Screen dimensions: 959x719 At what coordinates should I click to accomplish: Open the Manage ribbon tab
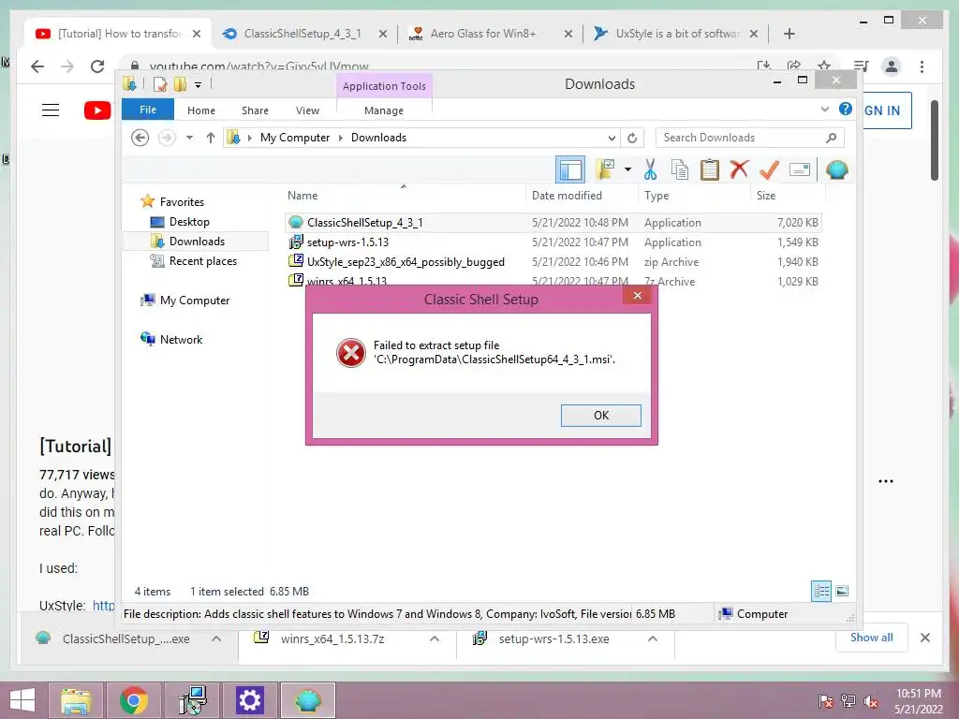pos(383,110)
